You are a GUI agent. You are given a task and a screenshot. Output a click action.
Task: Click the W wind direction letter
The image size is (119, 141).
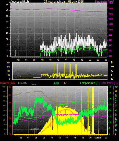tap(112, 67)
